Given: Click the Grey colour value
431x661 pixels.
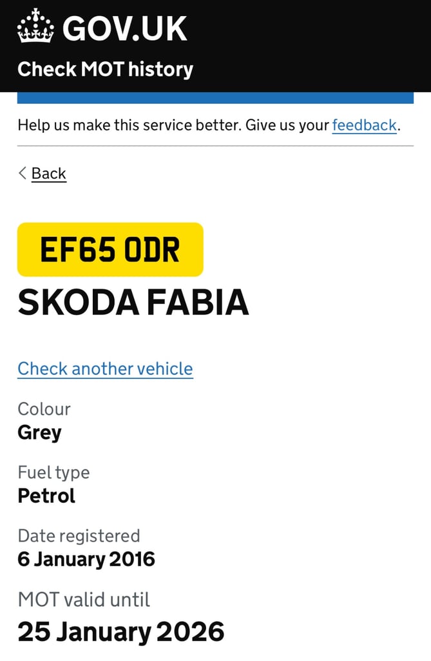Looking at the screenshot, I should tap(39, 432).
